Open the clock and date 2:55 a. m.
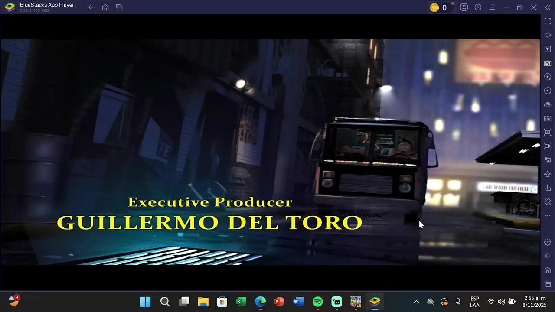Image resolution: width=555 pixels, height=312 pixels. coord(535,302)
